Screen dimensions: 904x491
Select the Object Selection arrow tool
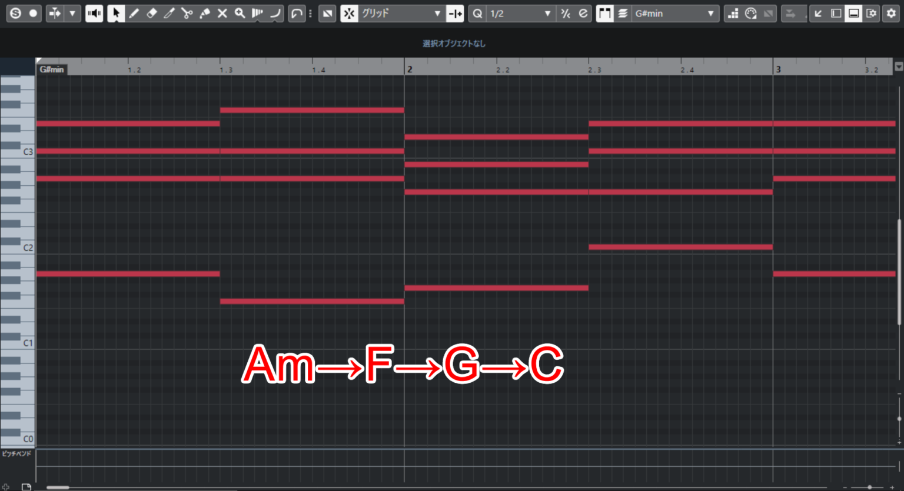(x=116, y=13)
